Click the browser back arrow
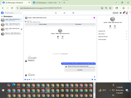 [x=3, y=8]
